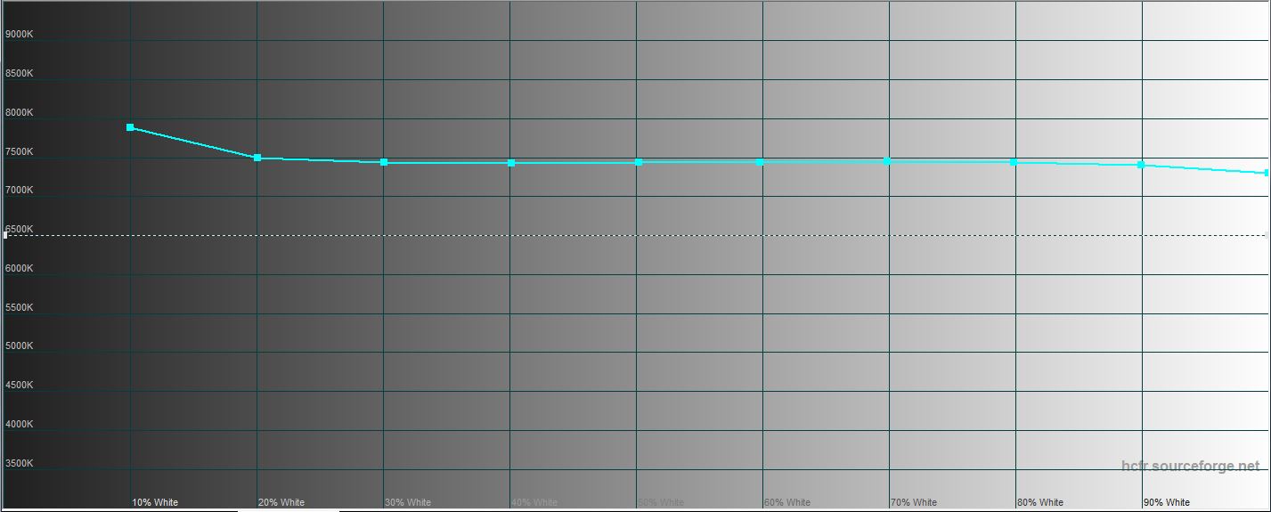Click the 60% White axis label
The width and height of the screenshot is (1271, 512).
coord(787,502)
